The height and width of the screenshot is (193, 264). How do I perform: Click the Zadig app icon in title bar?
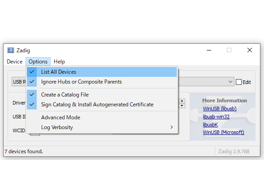pos(11,50)
